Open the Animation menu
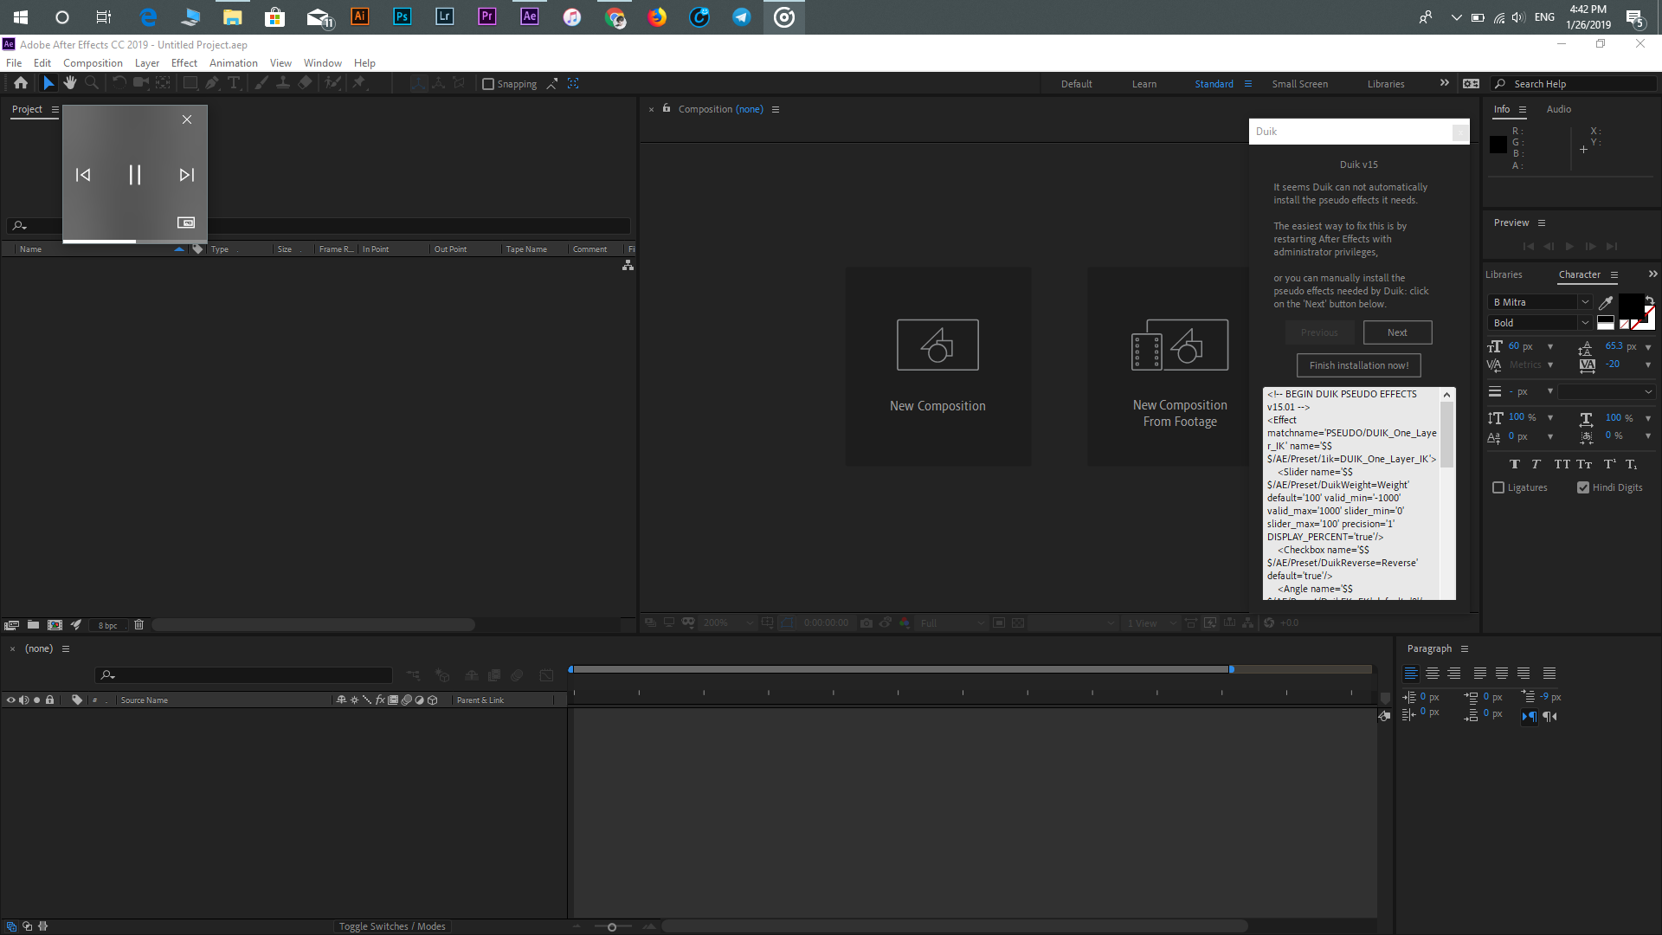The image size is (1662, 935). tap(233, 63)
